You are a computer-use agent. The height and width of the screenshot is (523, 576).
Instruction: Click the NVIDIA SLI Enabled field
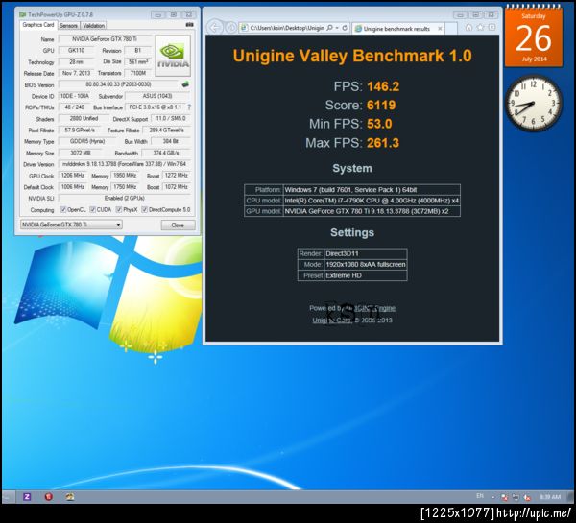point(125,199)
